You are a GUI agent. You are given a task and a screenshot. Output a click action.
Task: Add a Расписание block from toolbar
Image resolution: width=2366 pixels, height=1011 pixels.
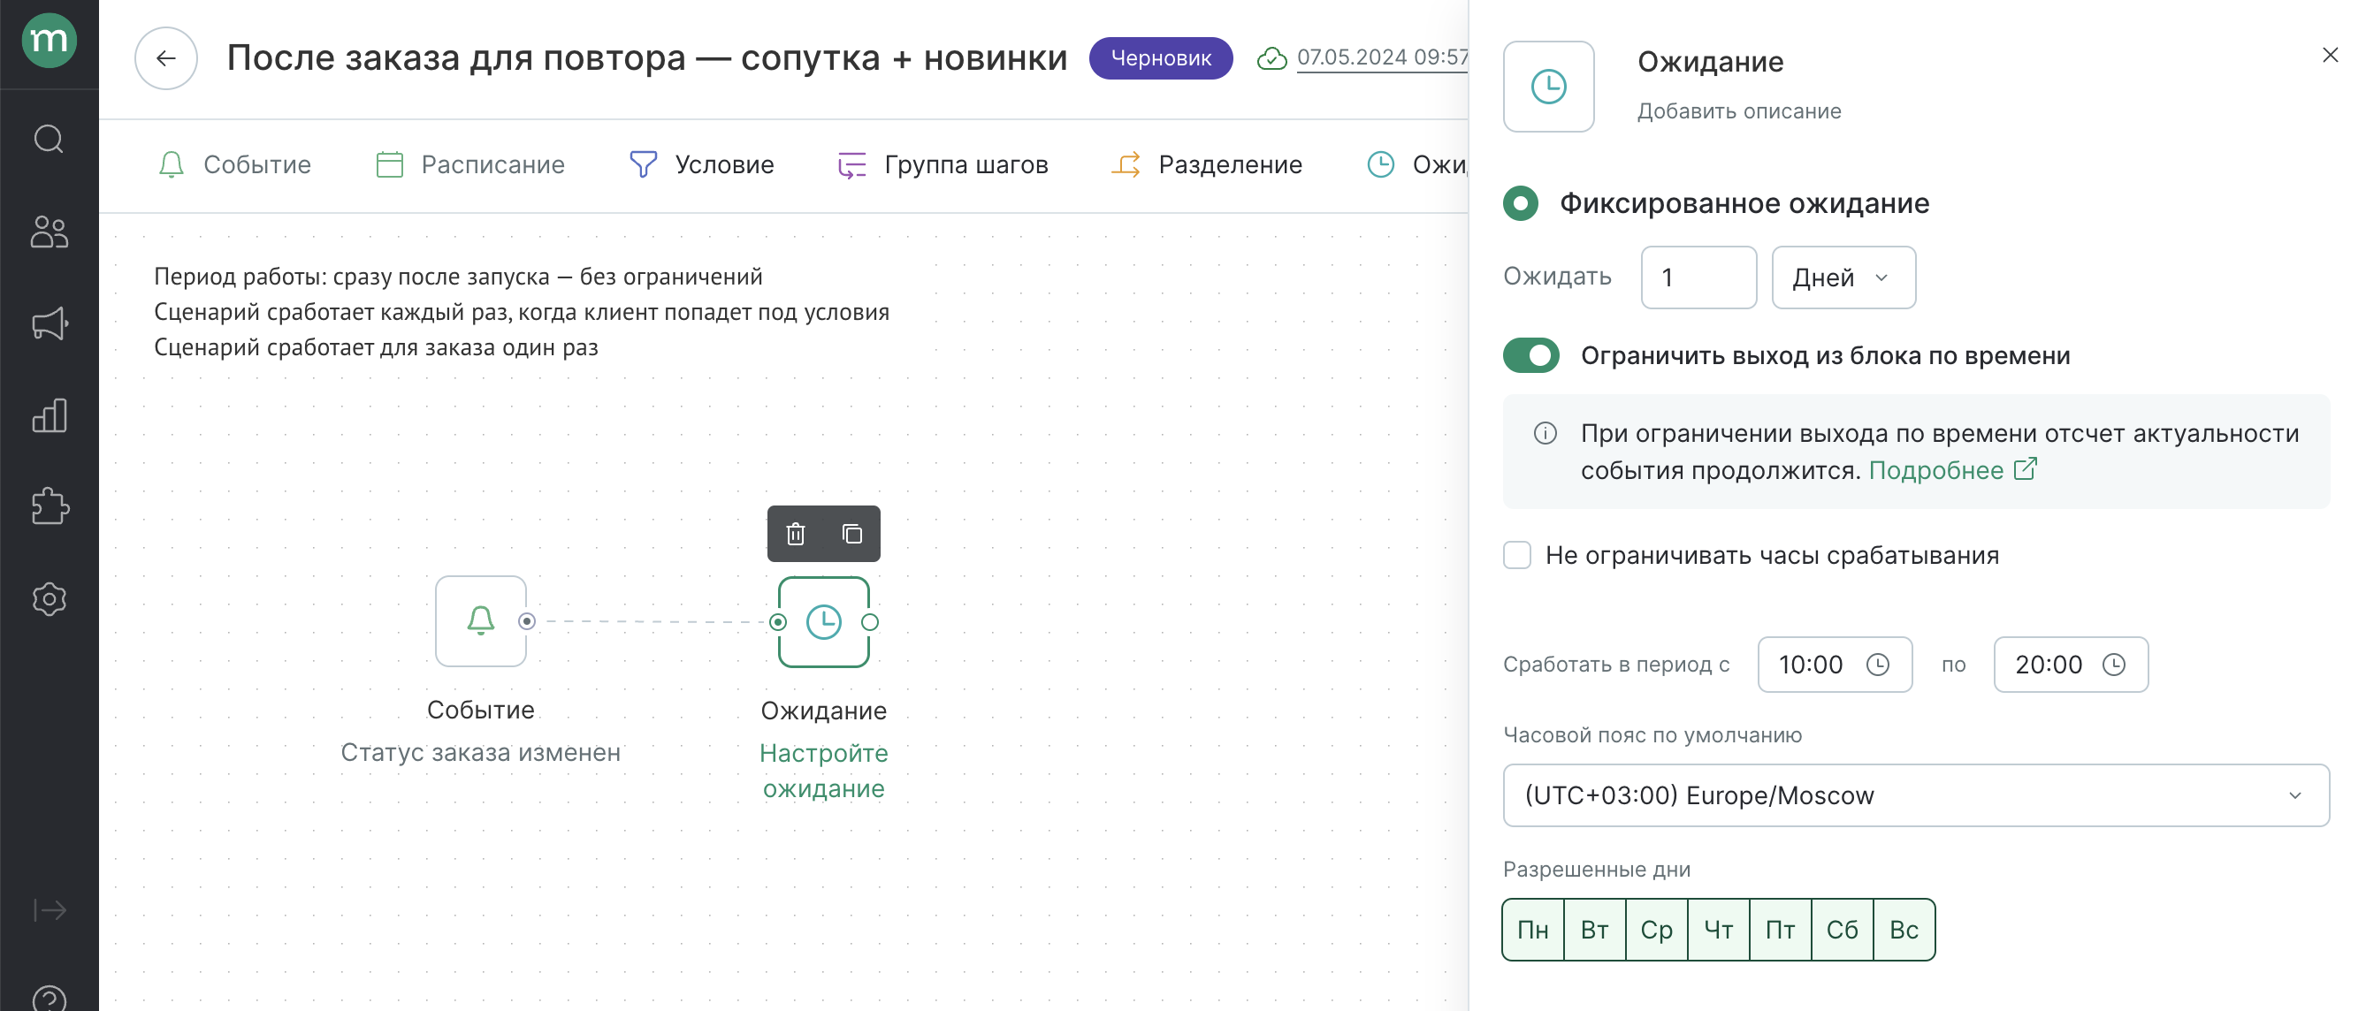[471, 165]
